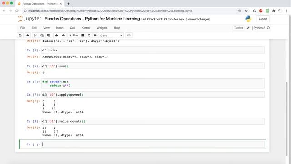
Task: Click the green extension icon
Action: (267, 11)
